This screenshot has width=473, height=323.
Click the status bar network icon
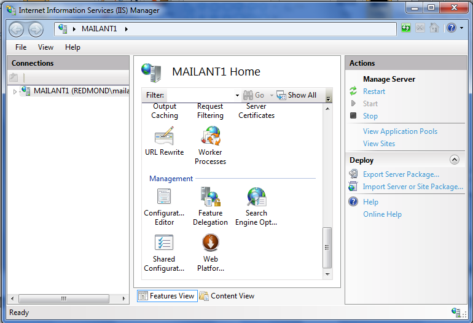click(x=456, y=312)
